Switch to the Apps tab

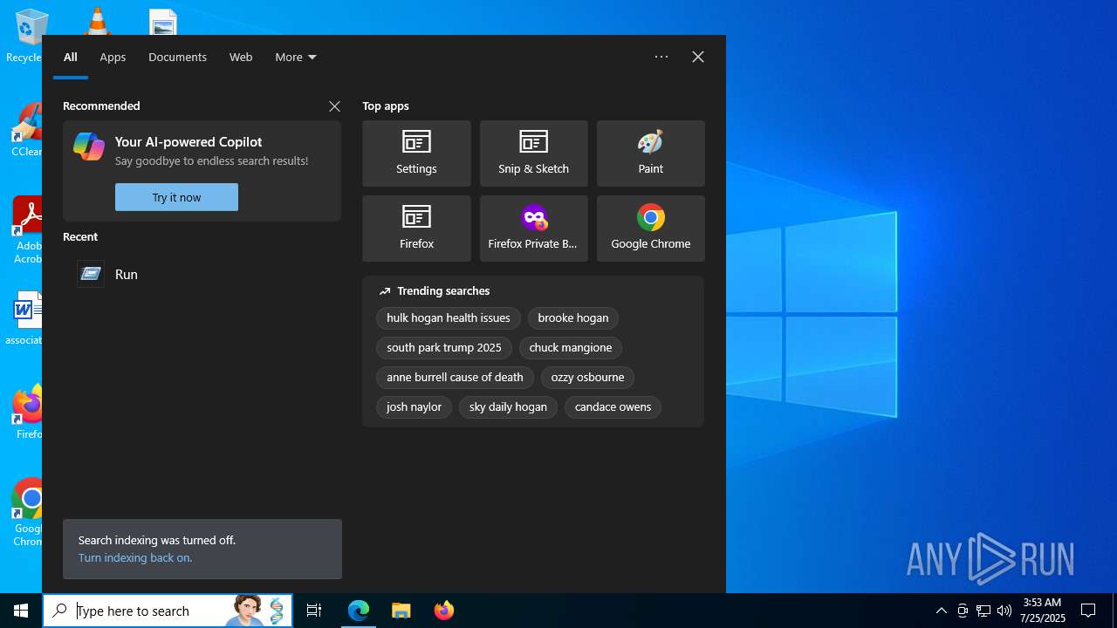point(113,57)
